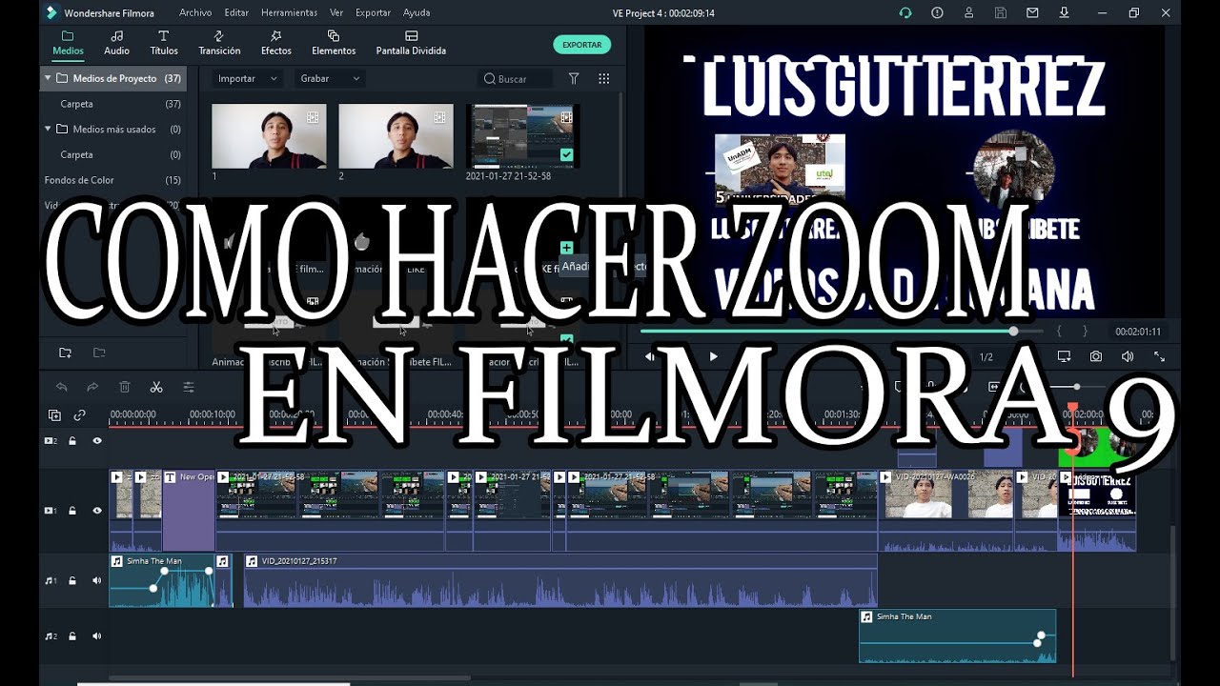
Task: Switch to the Transición tab
Action: tap(219, 43)
